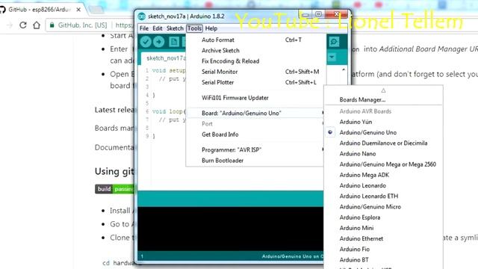Select Arduino Mega ADK board
This screenshot has width=478, height=269.
(x=383, y=175)
